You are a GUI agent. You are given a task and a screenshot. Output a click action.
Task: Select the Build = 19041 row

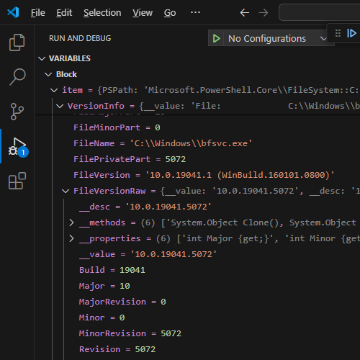pos(197,270)
